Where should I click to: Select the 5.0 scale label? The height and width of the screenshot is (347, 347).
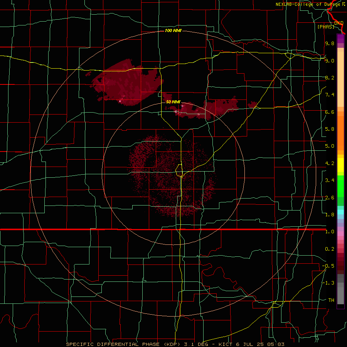pyautogui.click(x=330, y=146)
